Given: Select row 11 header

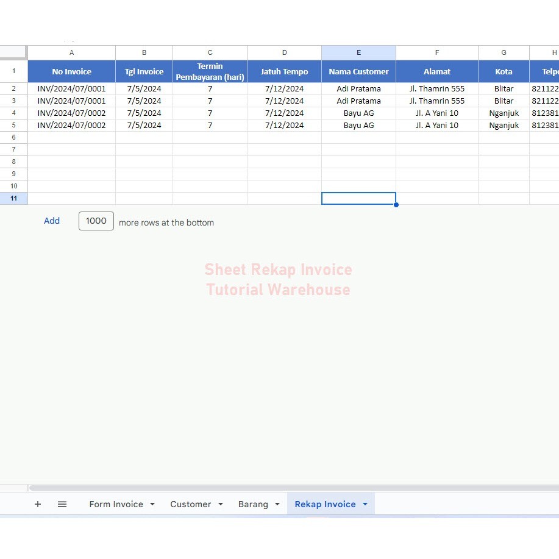Looking at the screenshot, I should point(13,198).
